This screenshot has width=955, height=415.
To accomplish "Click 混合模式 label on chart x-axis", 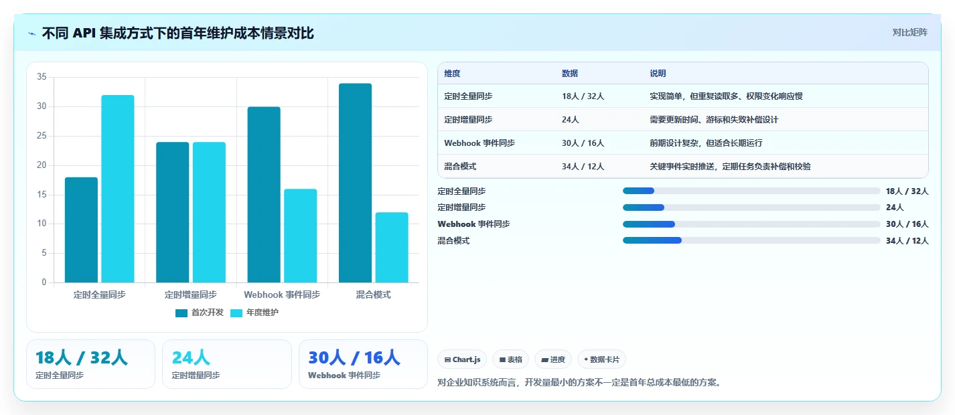I will click(374, 295).
